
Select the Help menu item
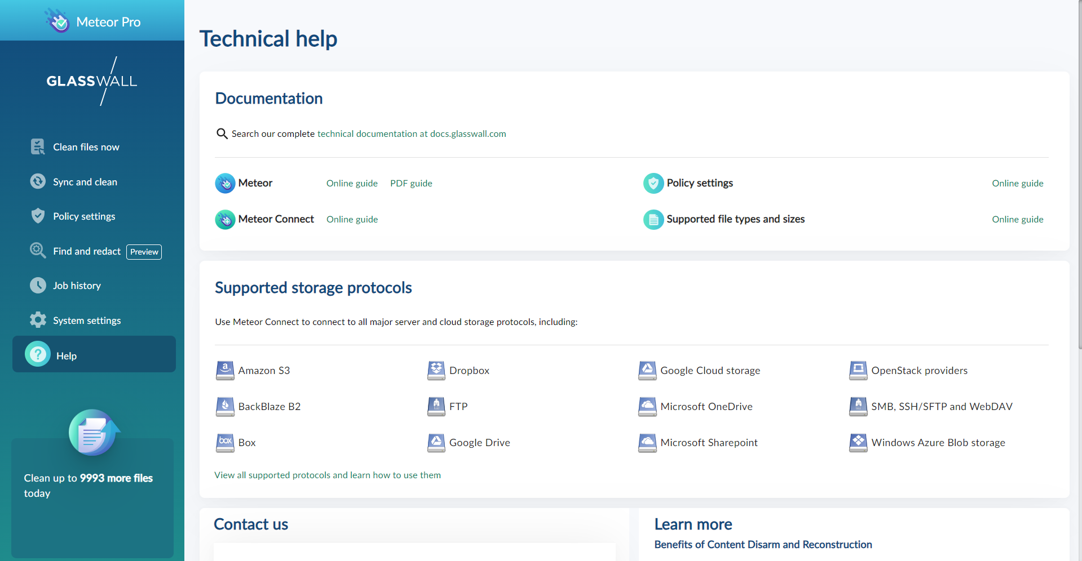tap(94, 354)
